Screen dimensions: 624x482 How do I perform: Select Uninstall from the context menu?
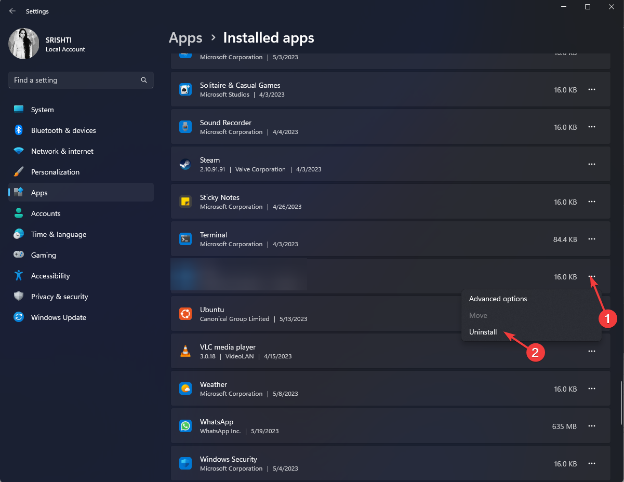point(483,332)
